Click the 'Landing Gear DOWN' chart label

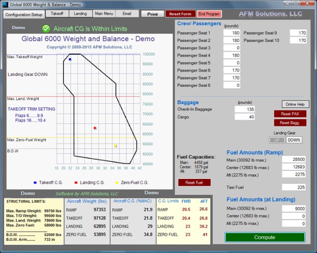27,75
